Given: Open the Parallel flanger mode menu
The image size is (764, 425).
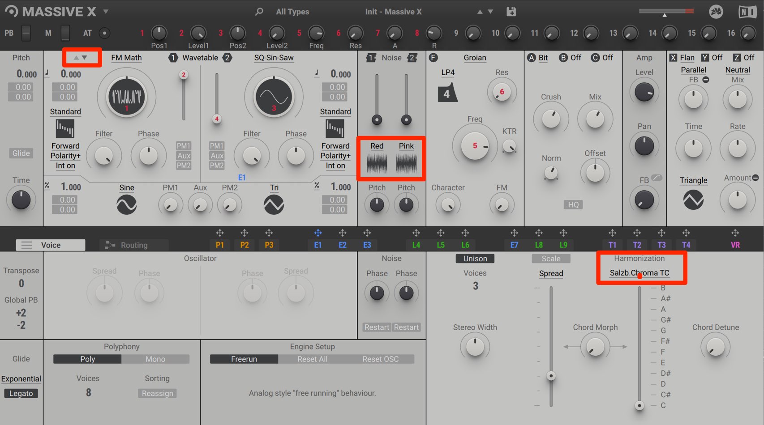Looking at the screenshot, I should pyautogui.click(x=693, y=70).
